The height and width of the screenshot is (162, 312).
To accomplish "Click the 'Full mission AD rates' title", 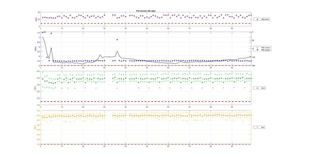I will coord(146,11).
